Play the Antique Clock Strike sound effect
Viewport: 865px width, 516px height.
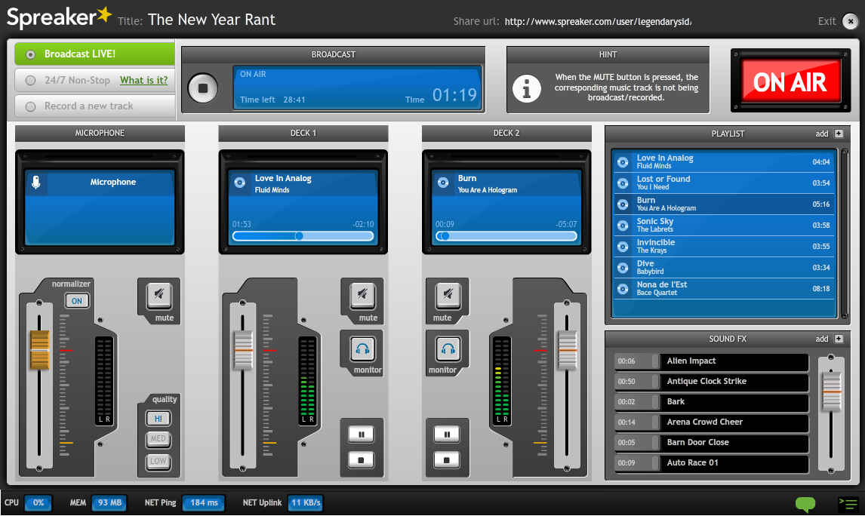point(712,382)
